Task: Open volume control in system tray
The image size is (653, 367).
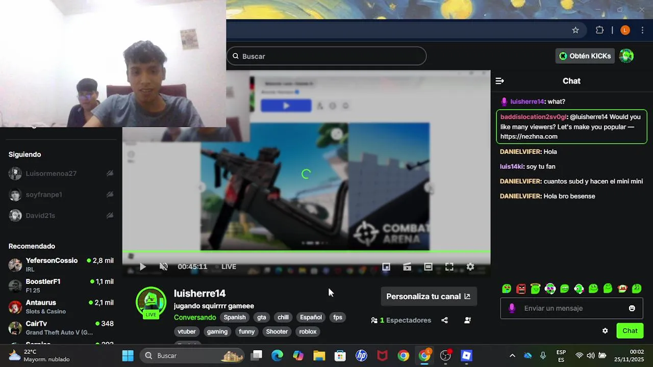Action: pos(591,355)
